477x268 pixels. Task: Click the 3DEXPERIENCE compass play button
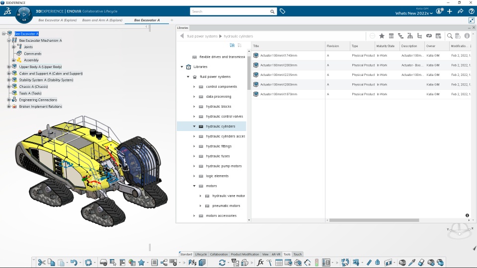point(24,14)
